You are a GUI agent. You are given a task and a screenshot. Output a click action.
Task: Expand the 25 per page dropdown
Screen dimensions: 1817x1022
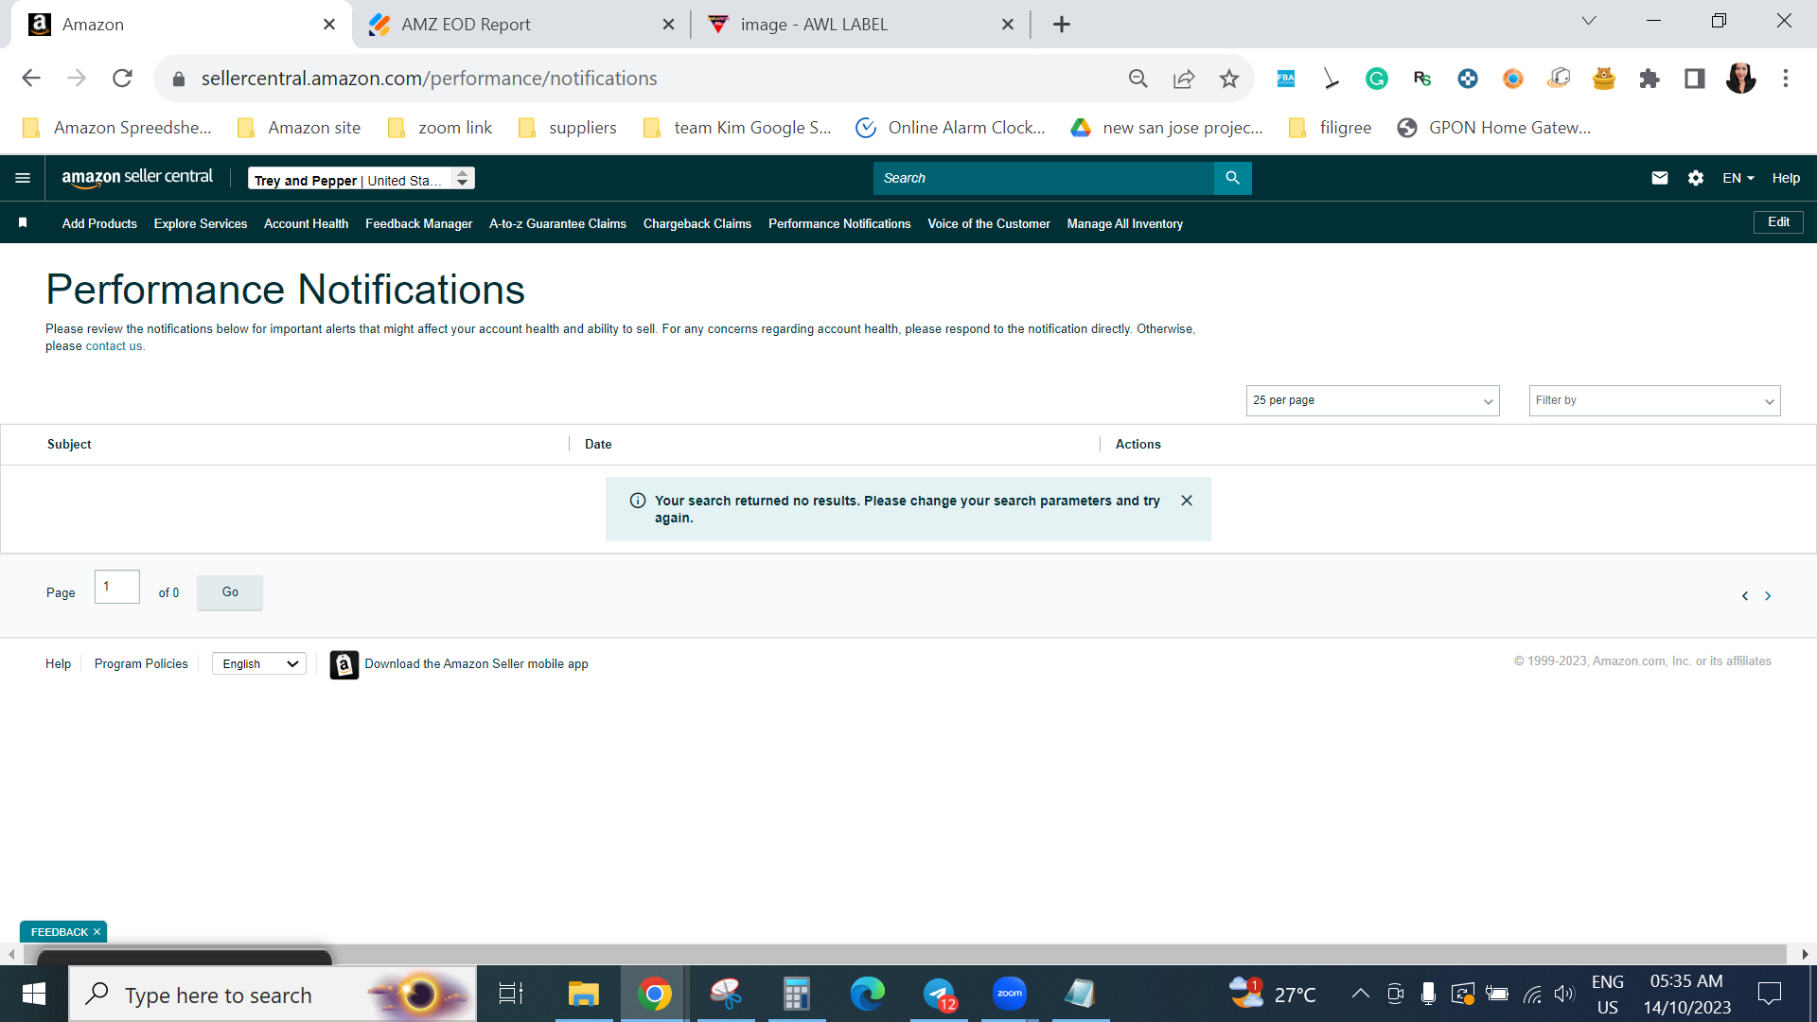(x=1372, y=400)
